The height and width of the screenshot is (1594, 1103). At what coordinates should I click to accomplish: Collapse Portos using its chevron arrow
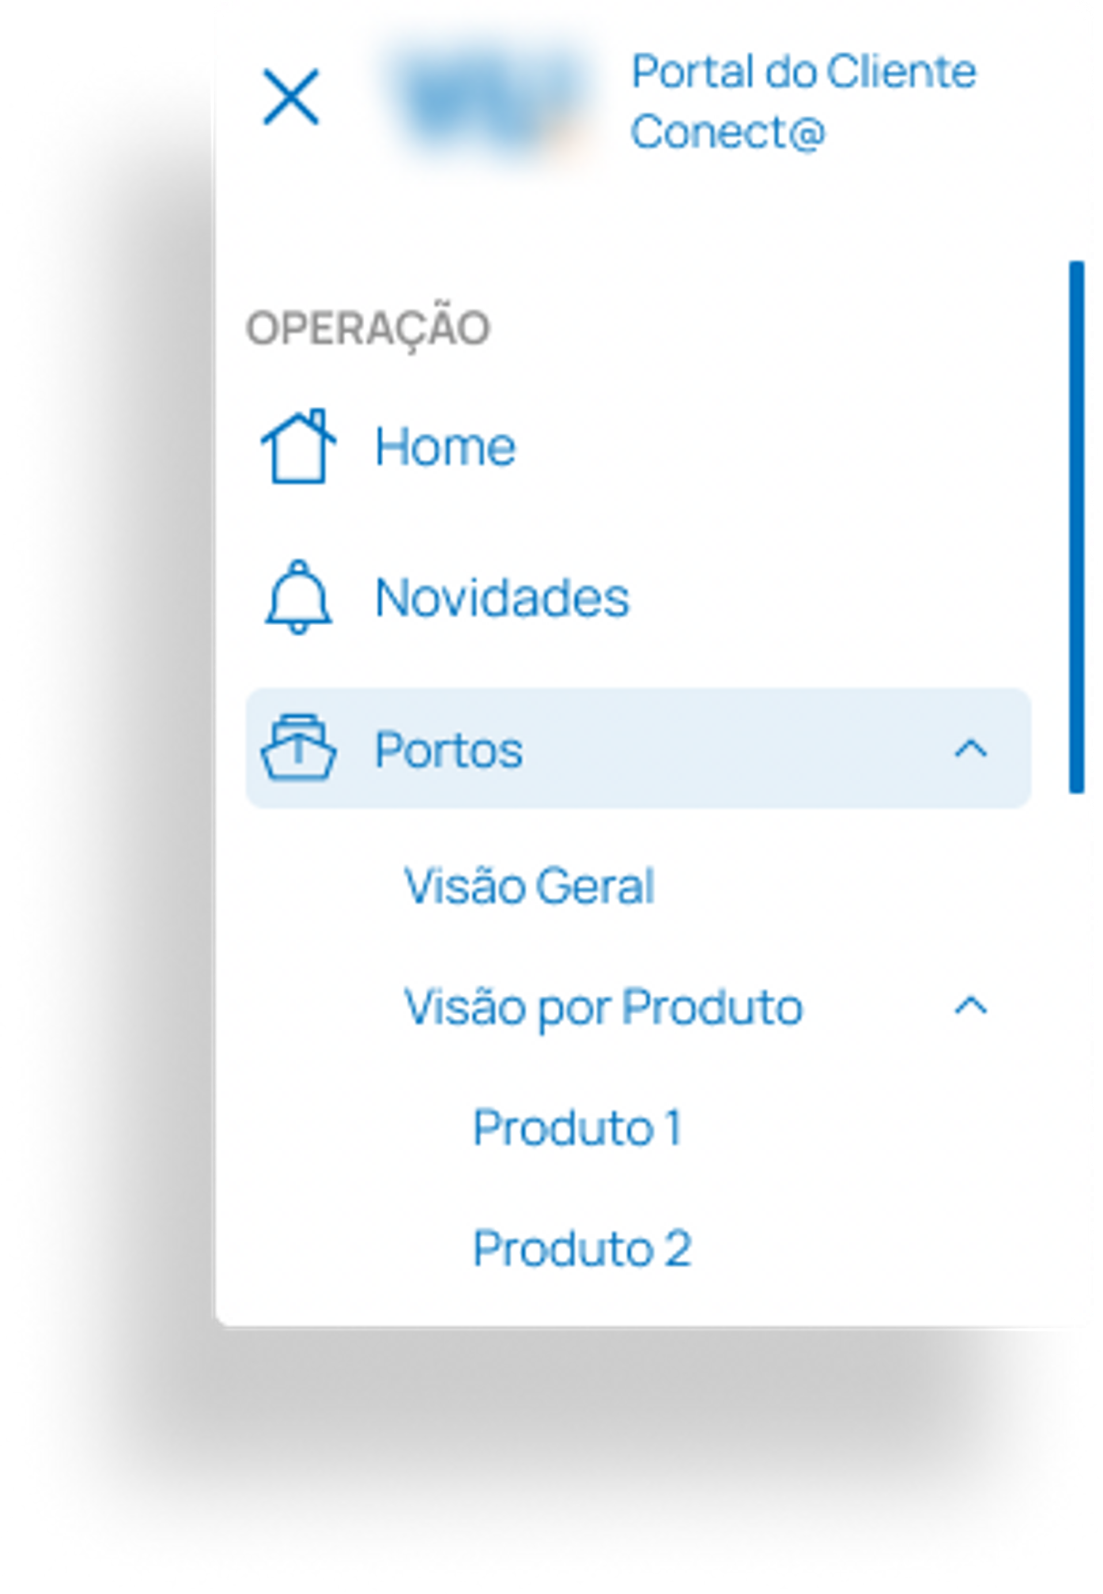point(971,749)
